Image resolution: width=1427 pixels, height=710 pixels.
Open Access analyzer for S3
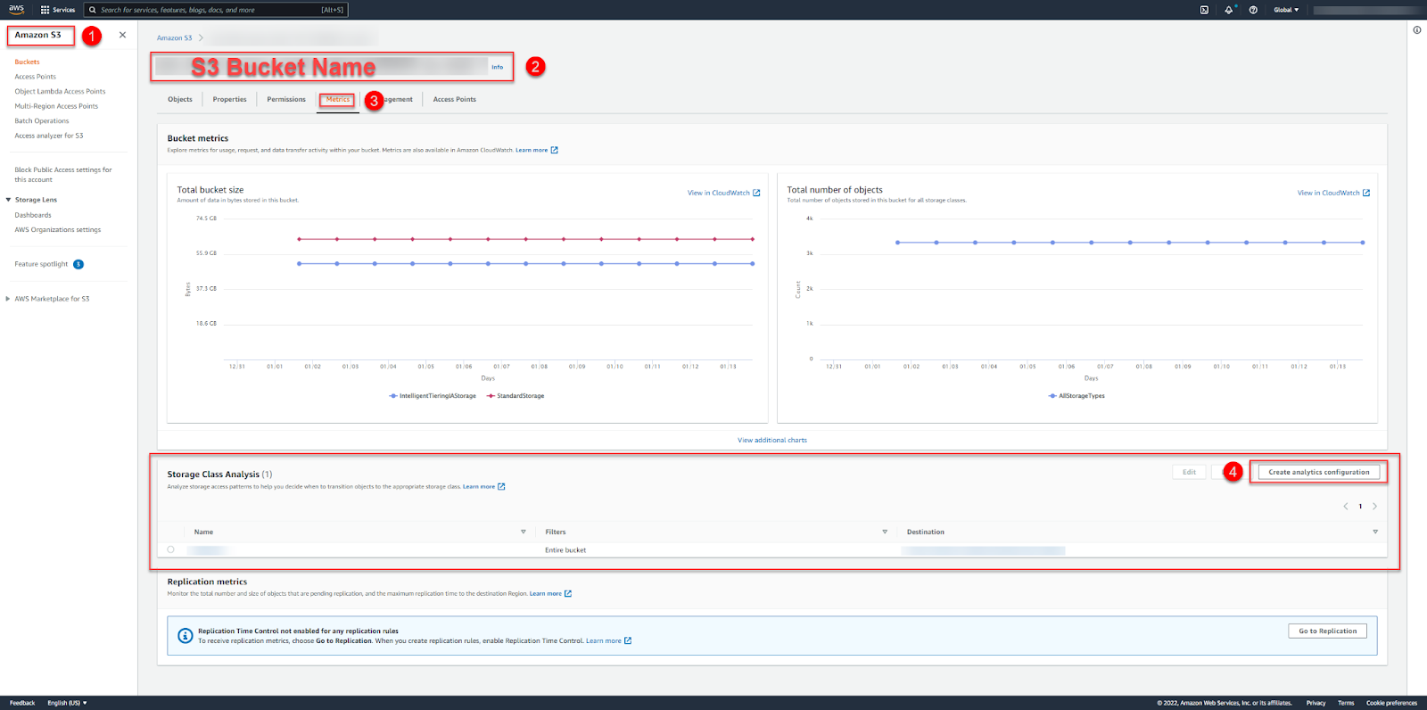(49, 136)
